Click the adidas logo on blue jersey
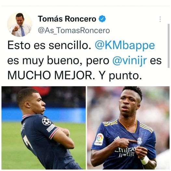This screenshot has height=171, width=171. click(117, 138)
